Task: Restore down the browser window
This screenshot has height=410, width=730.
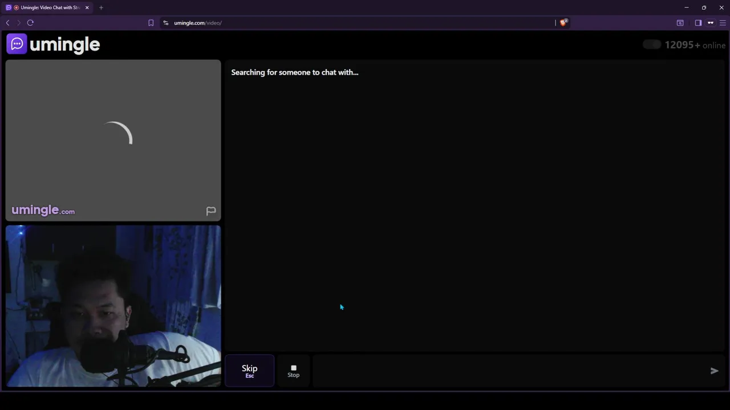Action: pyautogui.click(x=704, y=7)
